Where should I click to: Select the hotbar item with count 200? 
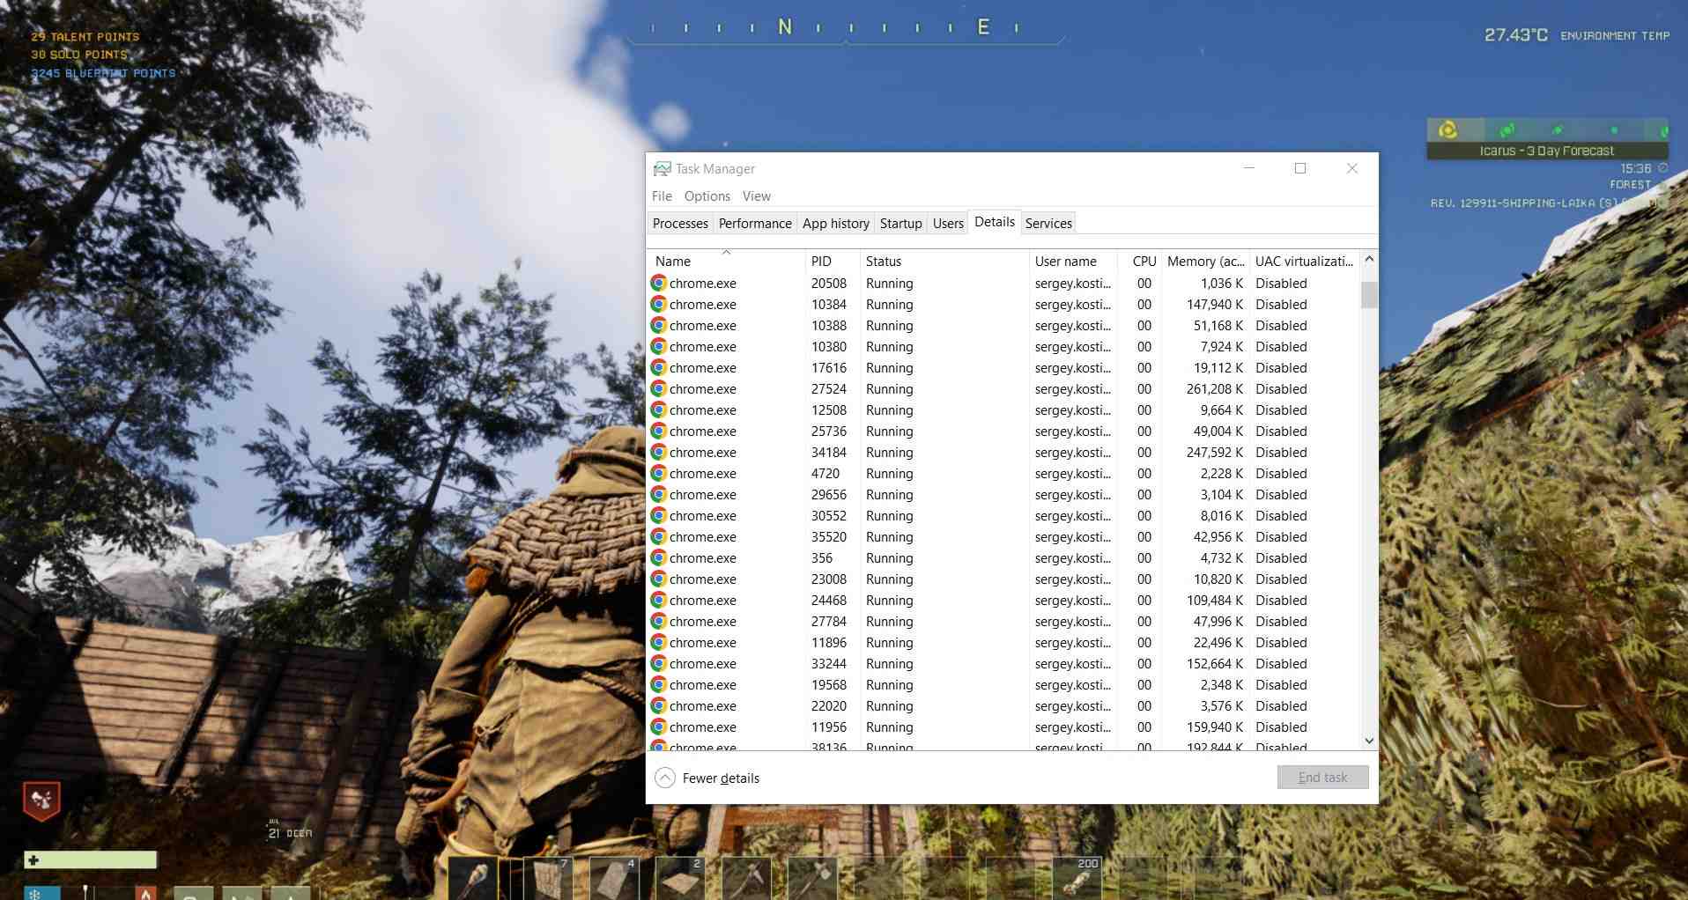(1077, 878)
